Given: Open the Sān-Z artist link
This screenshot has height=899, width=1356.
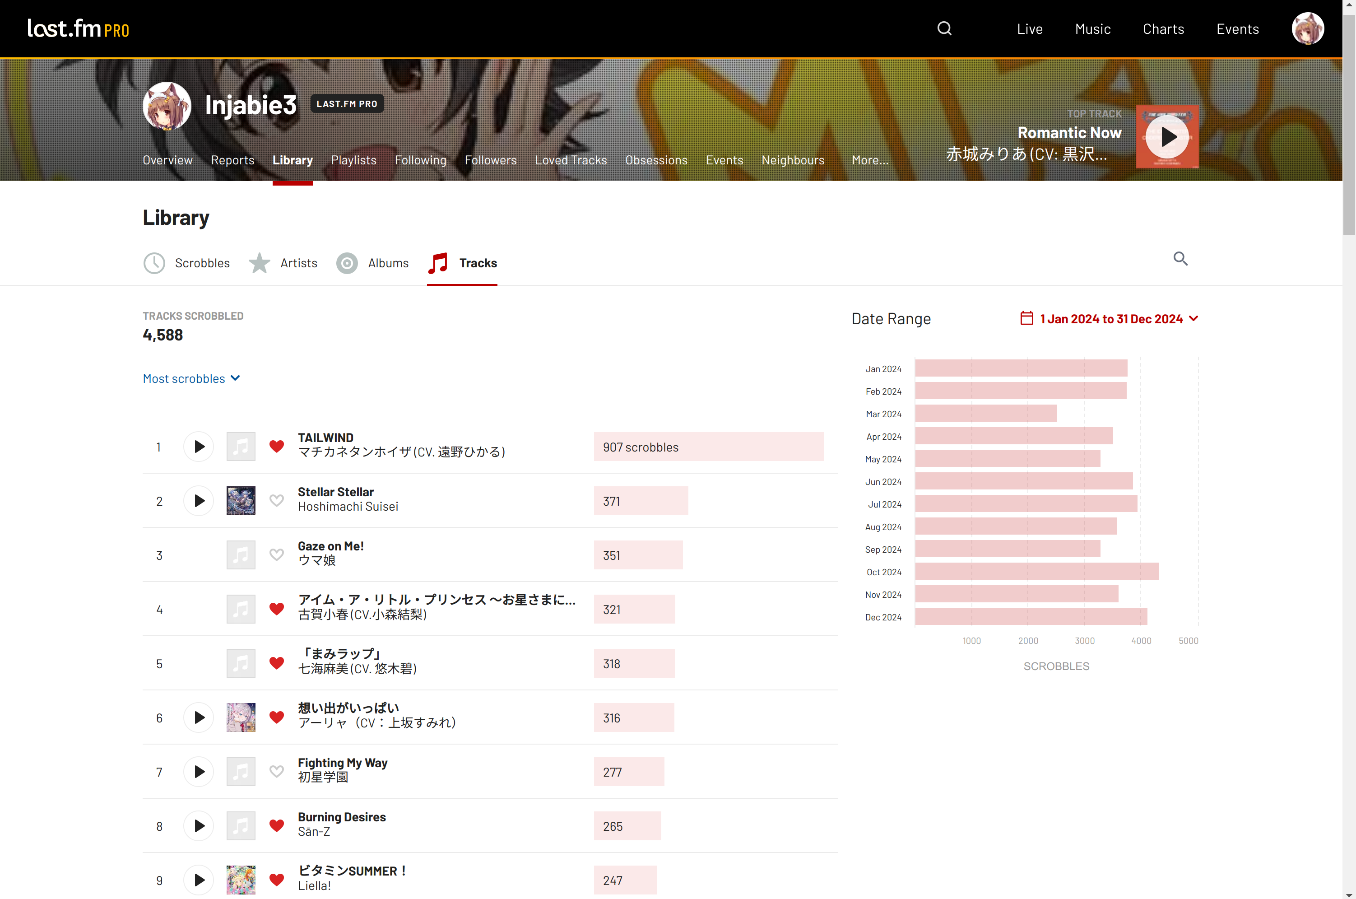Looking at the screenshot, I should click(314, 832).
